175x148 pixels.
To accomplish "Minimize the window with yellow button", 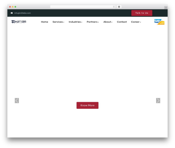I will click(x=13, y=7).
